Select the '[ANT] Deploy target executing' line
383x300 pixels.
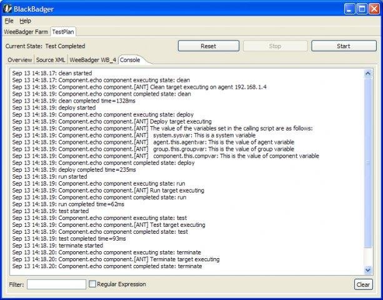tap(112, 121)
